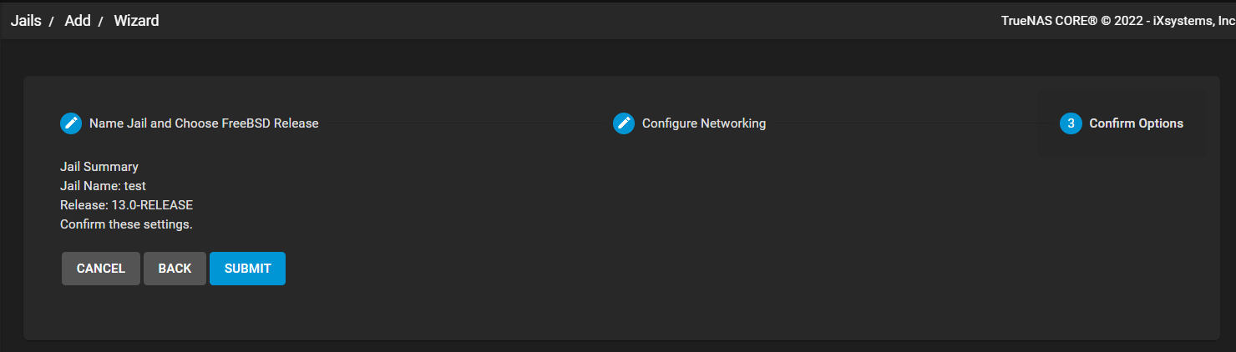1236x352 pixels.
Task: Click Add in the breadcrumb path
Action: (78, 21)
